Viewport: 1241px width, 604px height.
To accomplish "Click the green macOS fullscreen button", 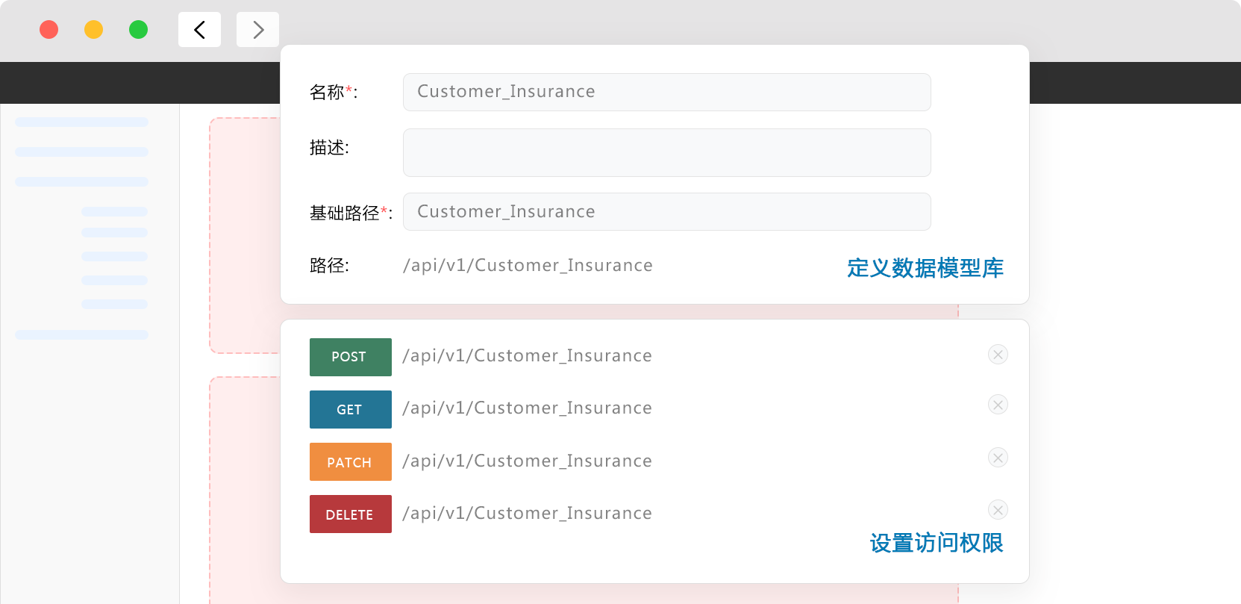I will point(138,30).
